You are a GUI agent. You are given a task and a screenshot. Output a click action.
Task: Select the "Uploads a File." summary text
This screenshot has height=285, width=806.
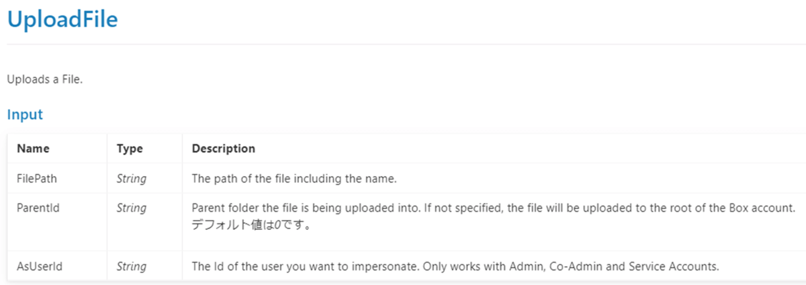point(44,79)
